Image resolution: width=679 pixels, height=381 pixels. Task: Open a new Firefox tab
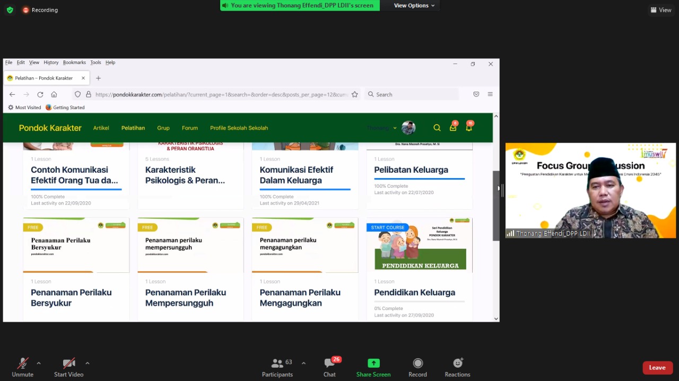pyautogui.click(x=98, y=78)
